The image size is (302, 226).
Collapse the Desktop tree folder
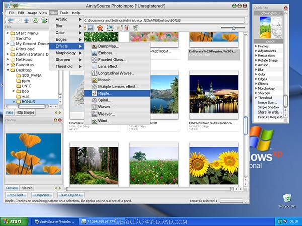click(x=8, y=70)
